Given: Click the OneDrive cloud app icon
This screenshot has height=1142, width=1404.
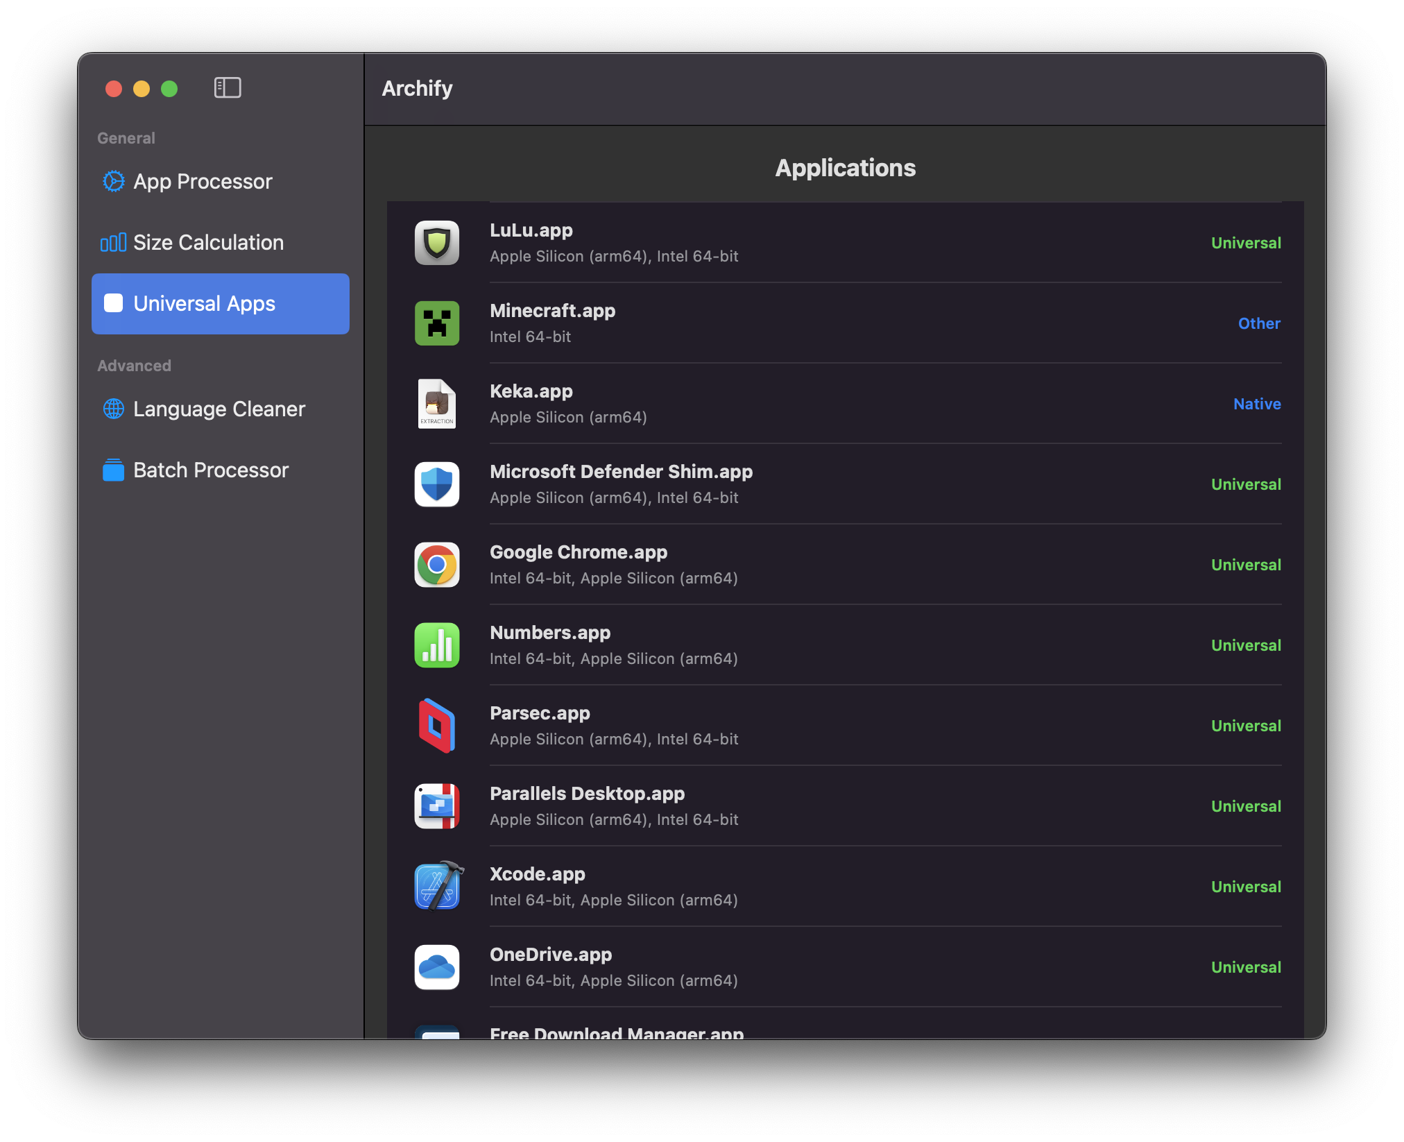Looking at the screenshot, I should [437, 967].
